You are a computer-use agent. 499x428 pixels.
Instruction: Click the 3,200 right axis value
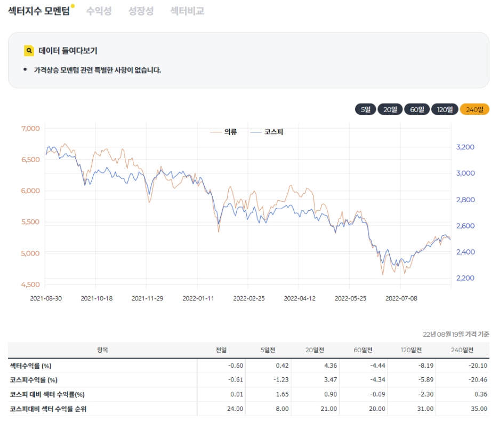[x=465, y=147]
